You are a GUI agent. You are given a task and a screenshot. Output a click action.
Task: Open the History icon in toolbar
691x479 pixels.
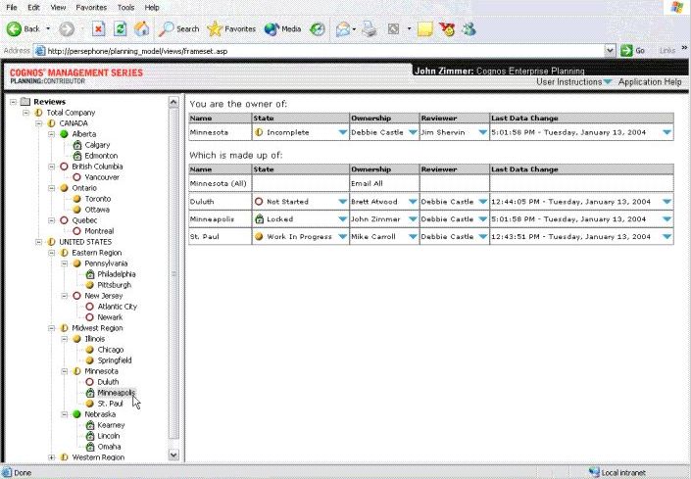tap(317, 29)
